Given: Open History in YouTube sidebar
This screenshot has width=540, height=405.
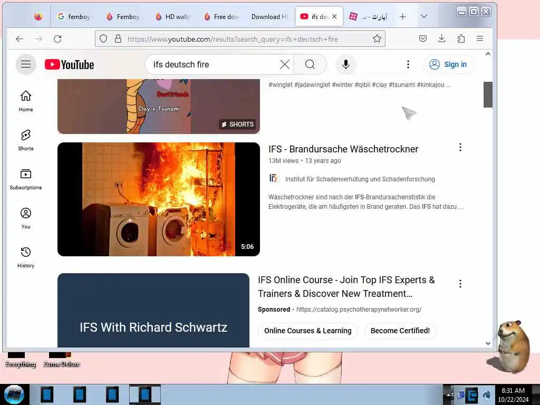Looking at the screenshot, I should point(26,257).
